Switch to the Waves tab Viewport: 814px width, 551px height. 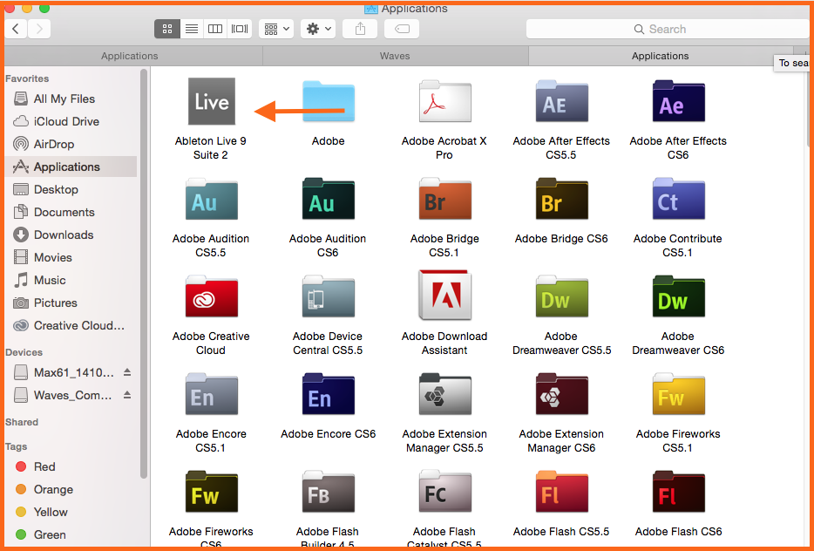pos(395,55)
